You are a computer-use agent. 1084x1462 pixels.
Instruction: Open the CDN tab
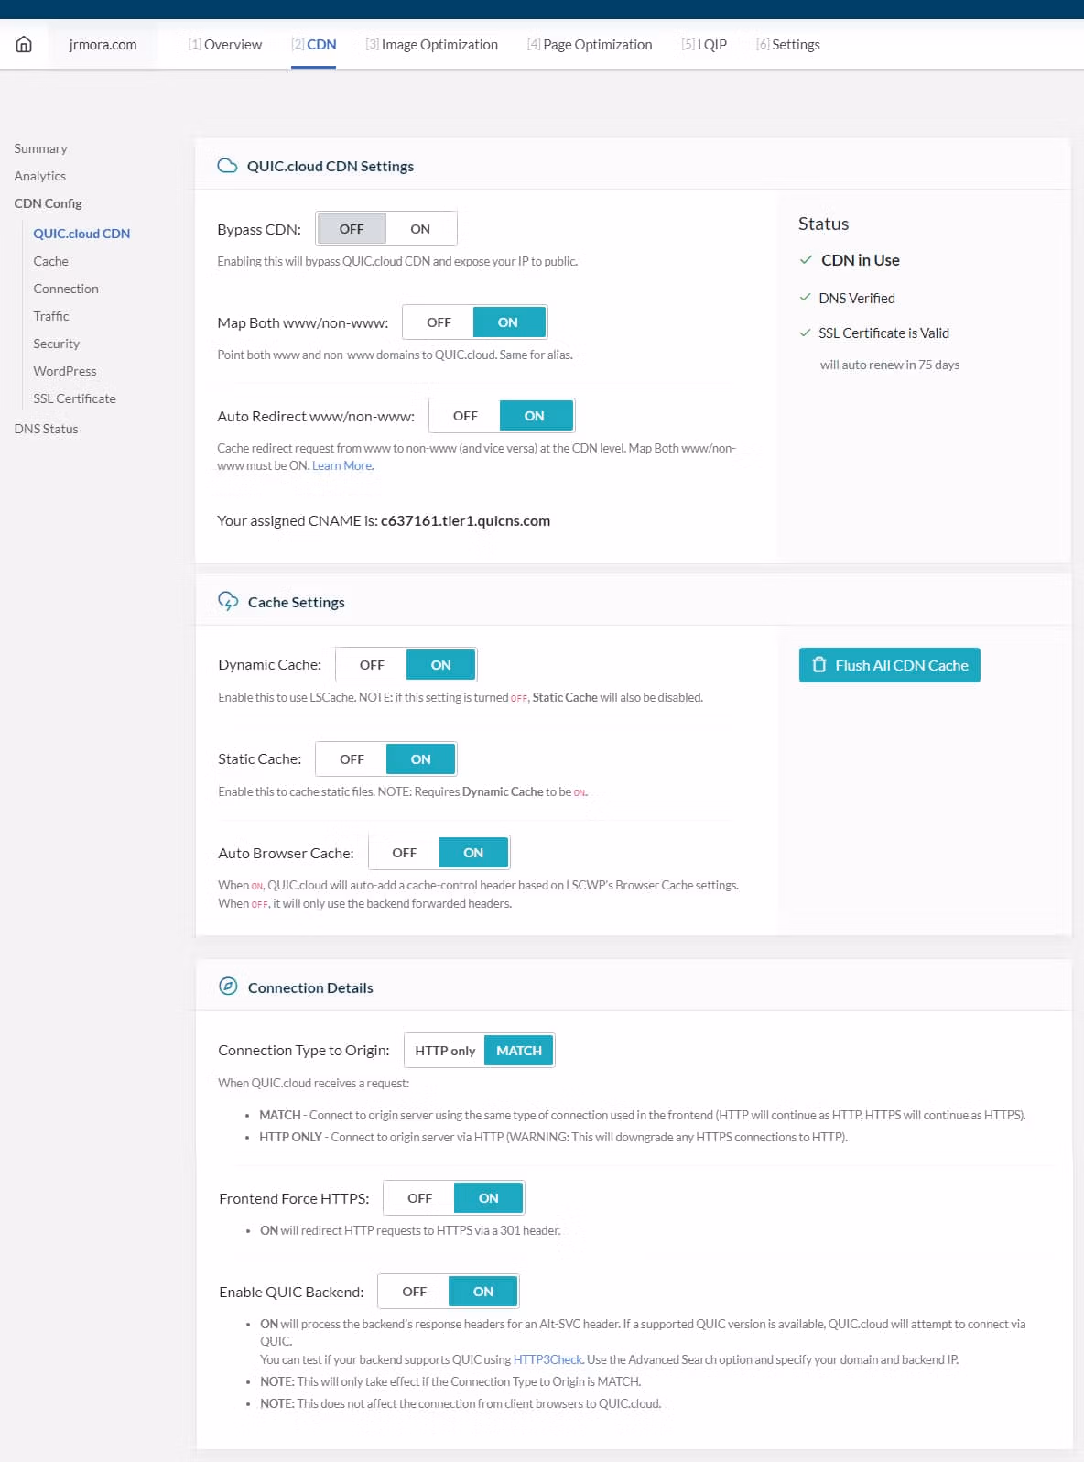tap(313, 44)
